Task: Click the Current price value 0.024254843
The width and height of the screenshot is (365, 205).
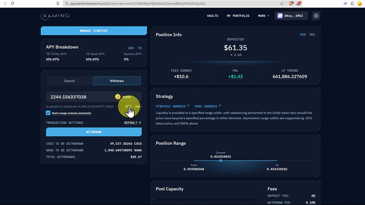Action: 221,156
